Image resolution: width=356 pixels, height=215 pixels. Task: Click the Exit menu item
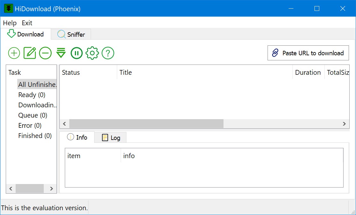[x=27, y=23]
